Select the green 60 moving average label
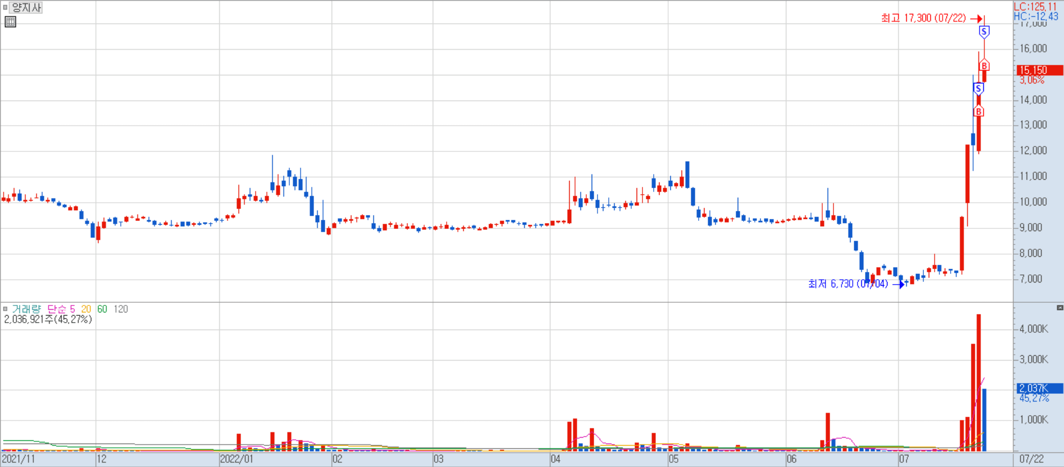The image size is (1064, 467). pyautogui.click(x=102, y=309)
